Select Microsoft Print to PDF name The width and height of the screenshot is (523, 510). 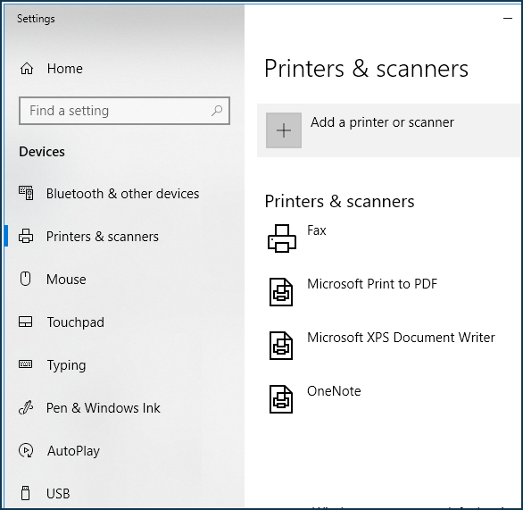pos(372,284)
